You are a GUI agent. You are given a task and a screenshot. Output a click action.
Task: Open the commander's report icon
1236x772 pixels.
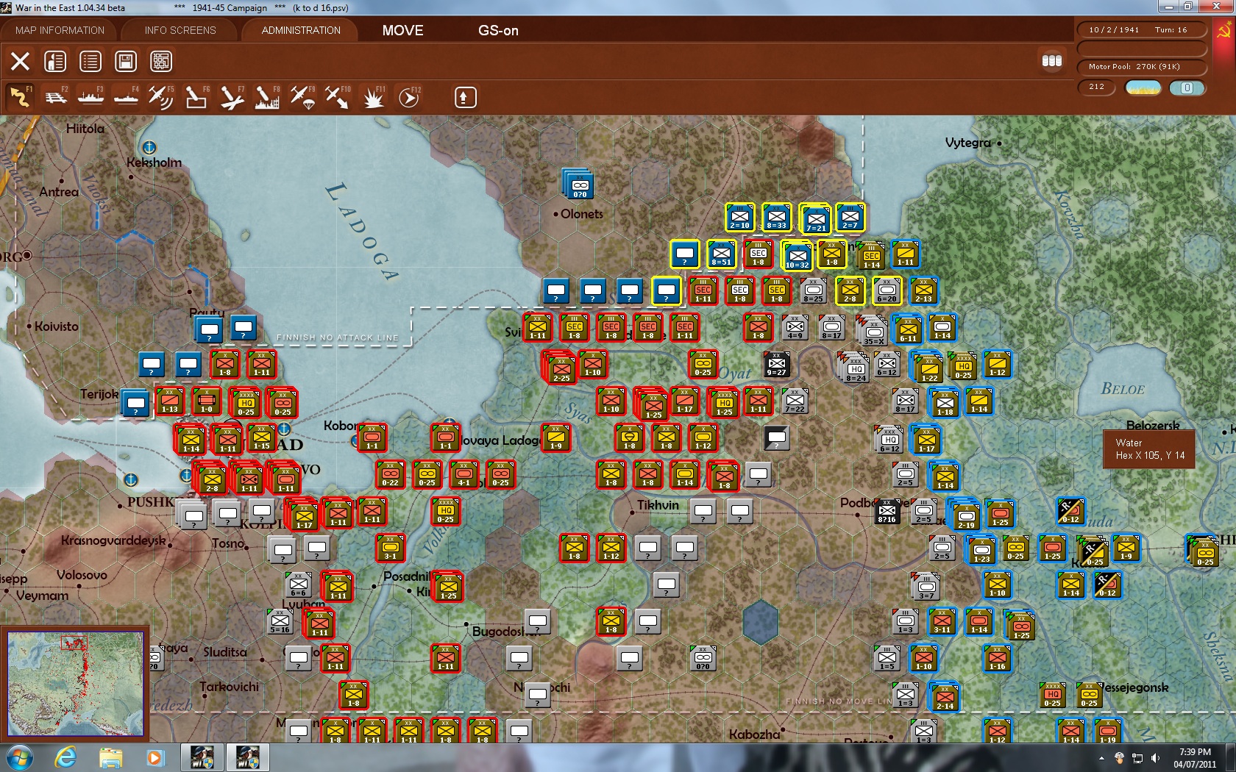(55, 61)
